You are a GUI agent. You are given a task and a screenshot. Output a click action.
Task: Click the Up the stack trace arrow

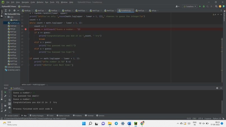pos(10,92)
